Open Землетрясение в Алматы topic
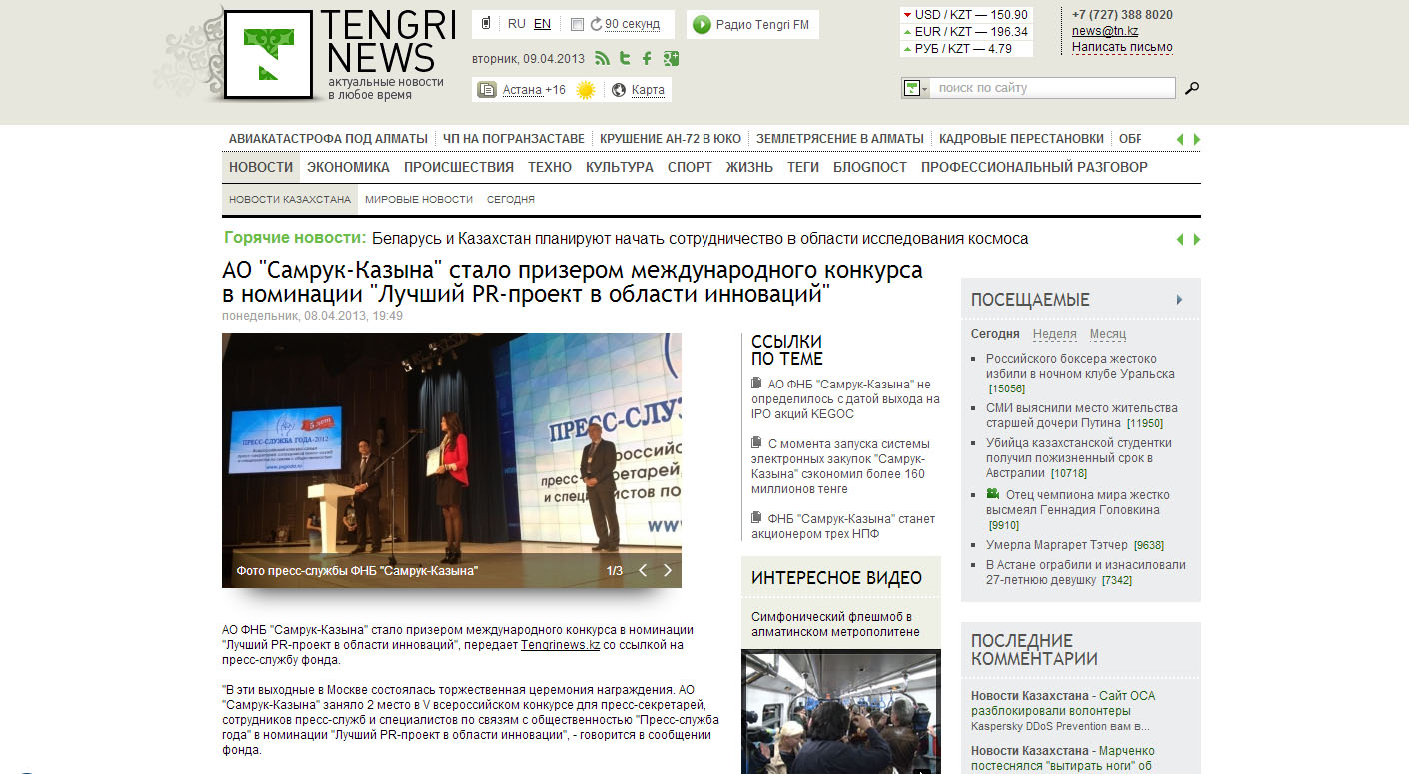The height and width of the screenshot is (774, 1409). click(839, 138)
